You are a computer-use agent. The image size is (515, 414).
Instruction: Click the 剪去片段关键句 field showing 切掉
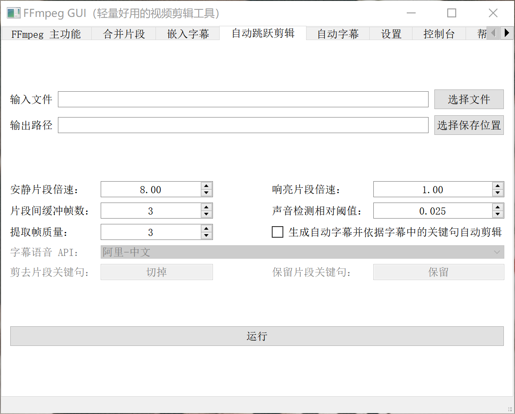tap(157, 272)
